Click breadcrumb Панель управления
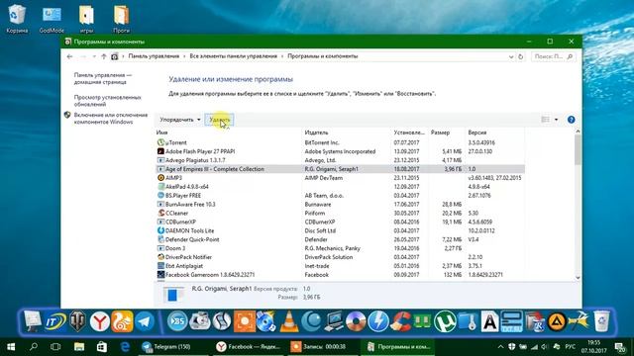 point(154,56)
